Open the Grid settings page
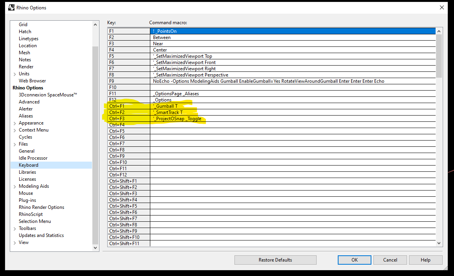Screen dimensions: 454x276 click(23, 25)
